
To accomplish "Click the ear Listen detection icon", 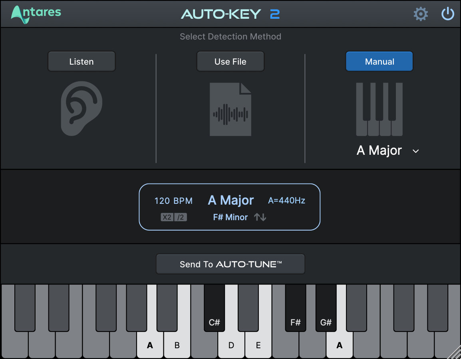I will tap(81, 108).
